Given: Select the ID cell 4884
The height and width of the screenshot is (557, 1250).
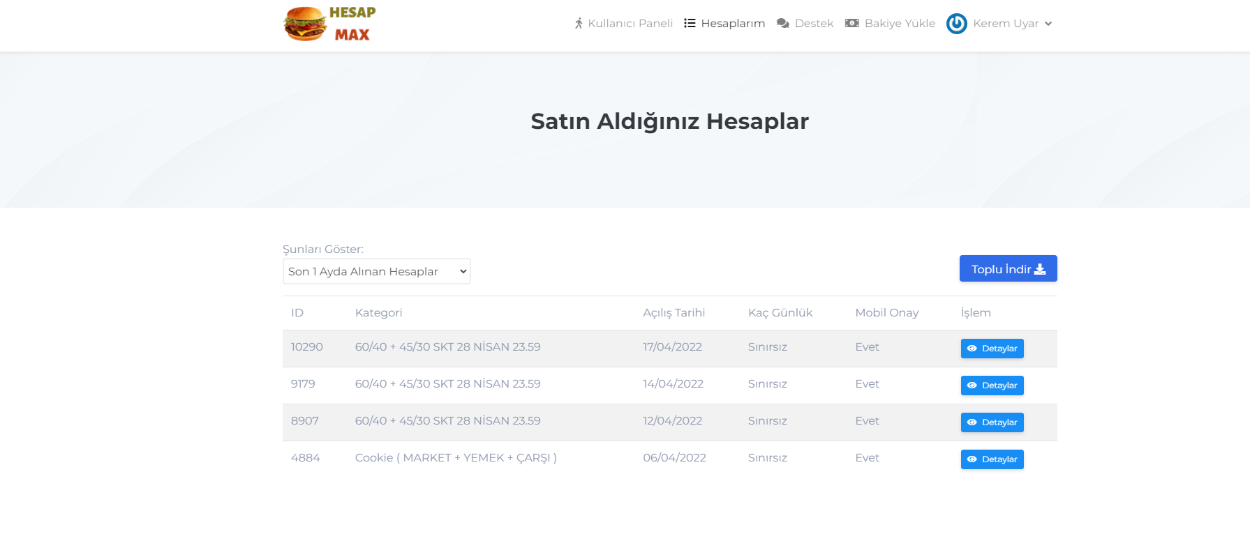Looking at the screenshot, I should pos(306,458).
